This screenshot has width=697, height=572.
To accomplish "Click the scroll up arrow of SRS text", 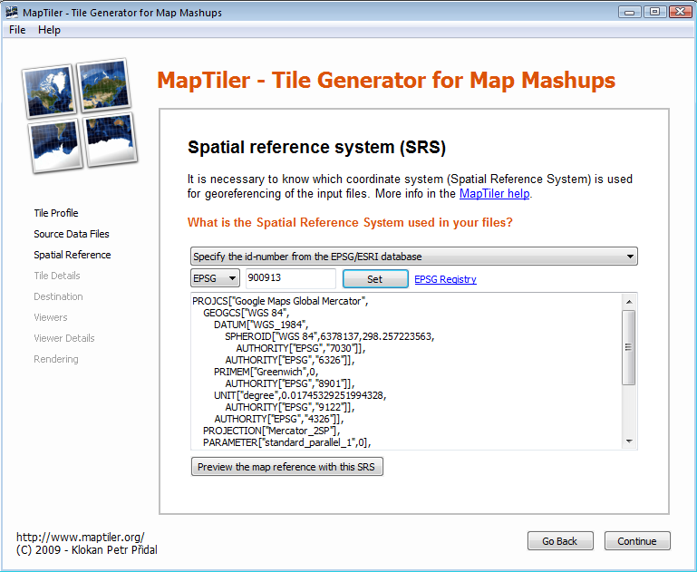I will click(629, 302).
